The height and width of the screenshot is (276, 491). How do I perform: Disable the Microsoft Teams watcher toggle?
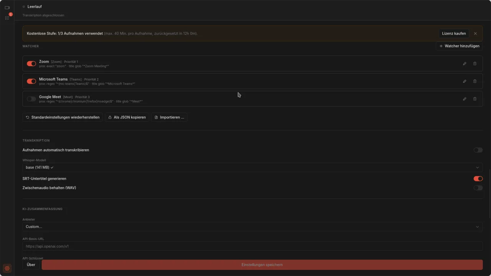coord(31,81)
